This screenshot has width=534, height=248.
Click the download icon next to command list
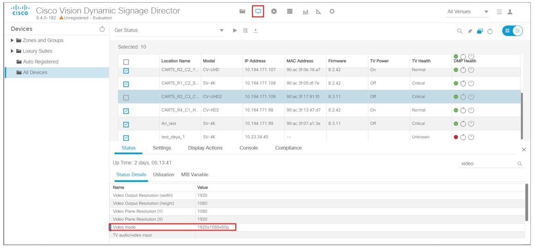(255, 30)
